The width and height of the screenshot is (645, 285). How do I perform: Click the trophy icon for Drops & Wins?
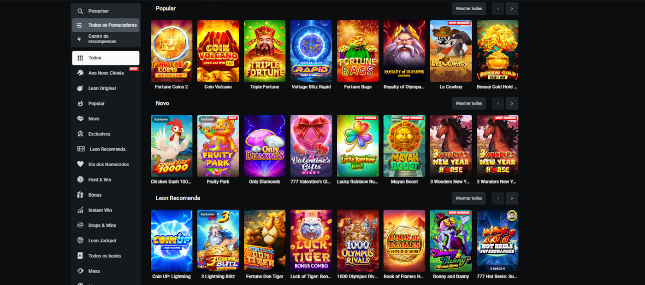80,225
